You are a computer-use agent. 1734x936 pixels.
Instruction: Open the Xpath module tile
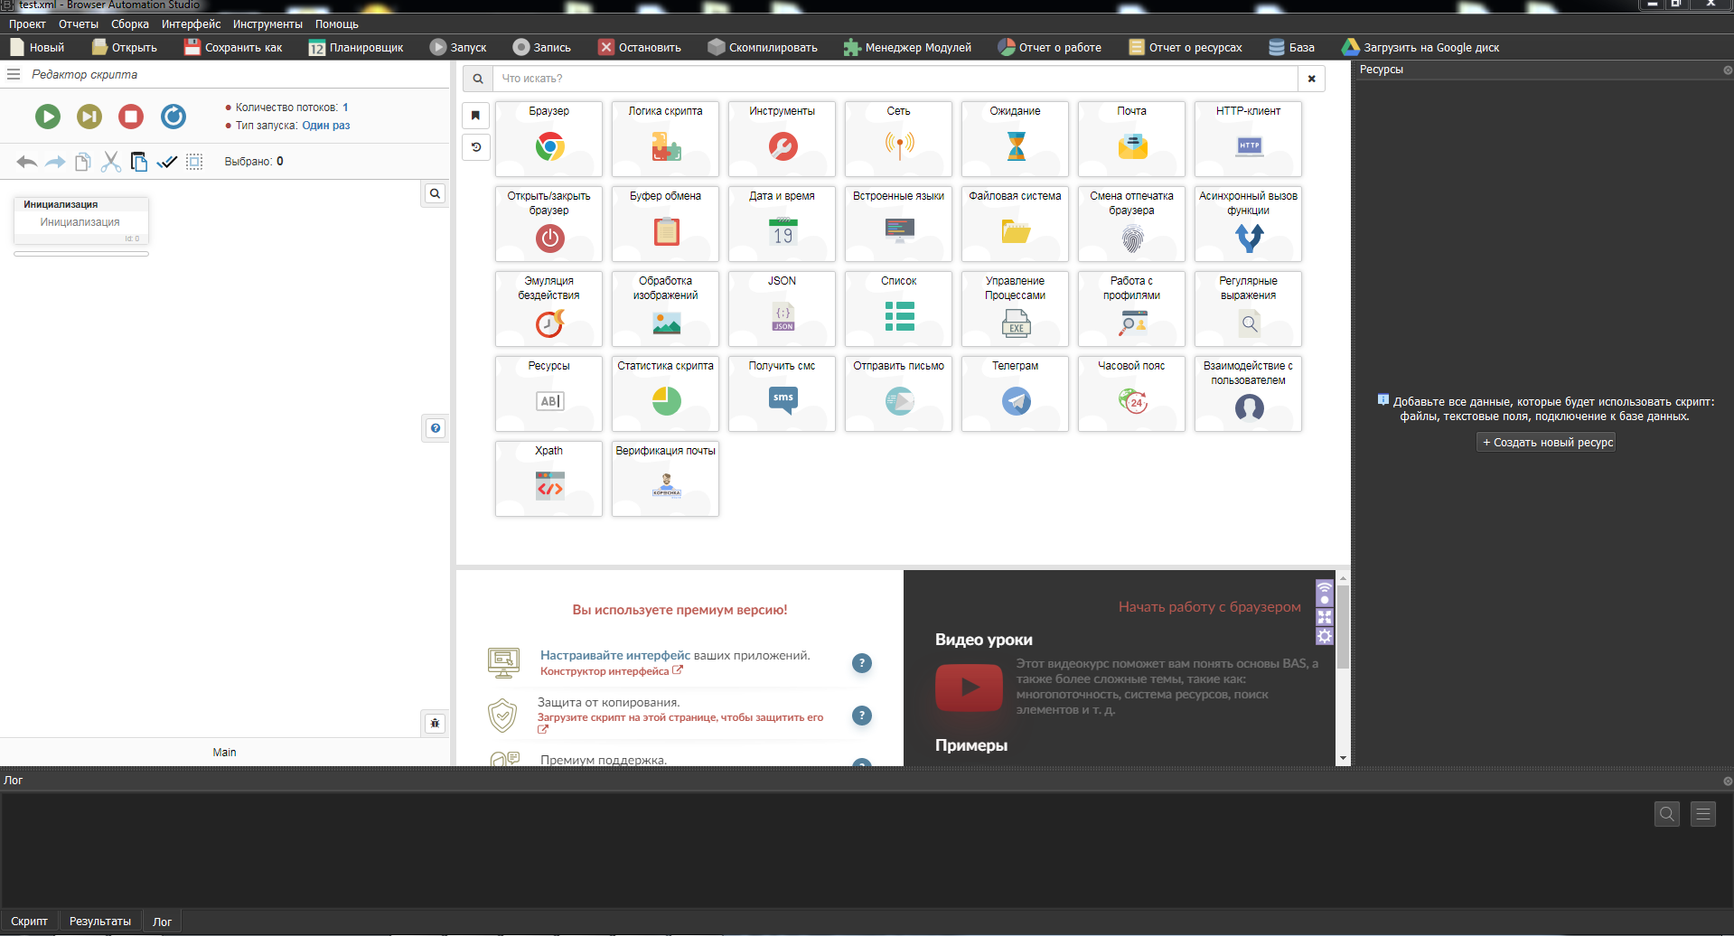pyautogui.click(x=548, y=479)
